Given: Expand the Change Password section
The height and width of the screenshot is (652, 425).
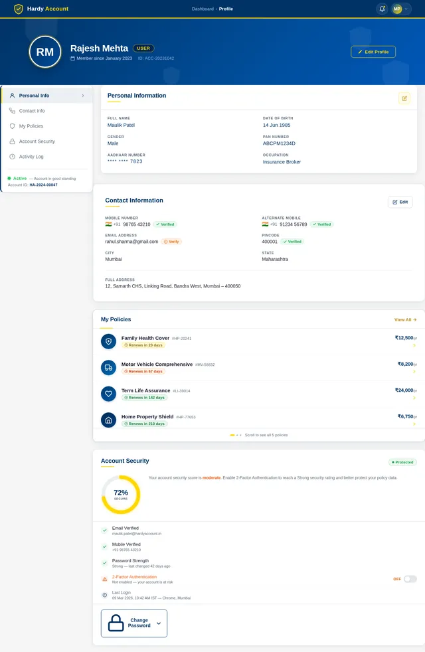Looking at the screenshot, I should [x=134, y=623].
